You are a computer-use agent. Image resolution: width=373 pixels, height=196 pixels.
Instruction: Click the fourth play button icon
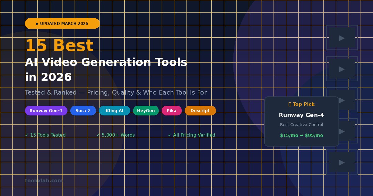342,131
